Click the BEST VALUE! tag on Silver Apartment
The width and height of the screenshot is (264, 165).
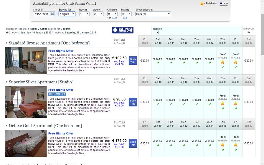[x=57, y=94]
